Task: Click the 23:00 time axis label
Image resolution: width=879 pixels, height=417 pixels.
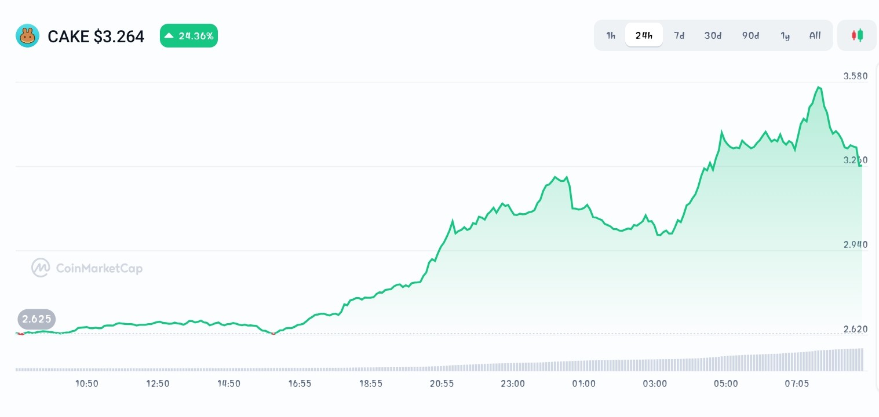Action: tap(513, 383)
